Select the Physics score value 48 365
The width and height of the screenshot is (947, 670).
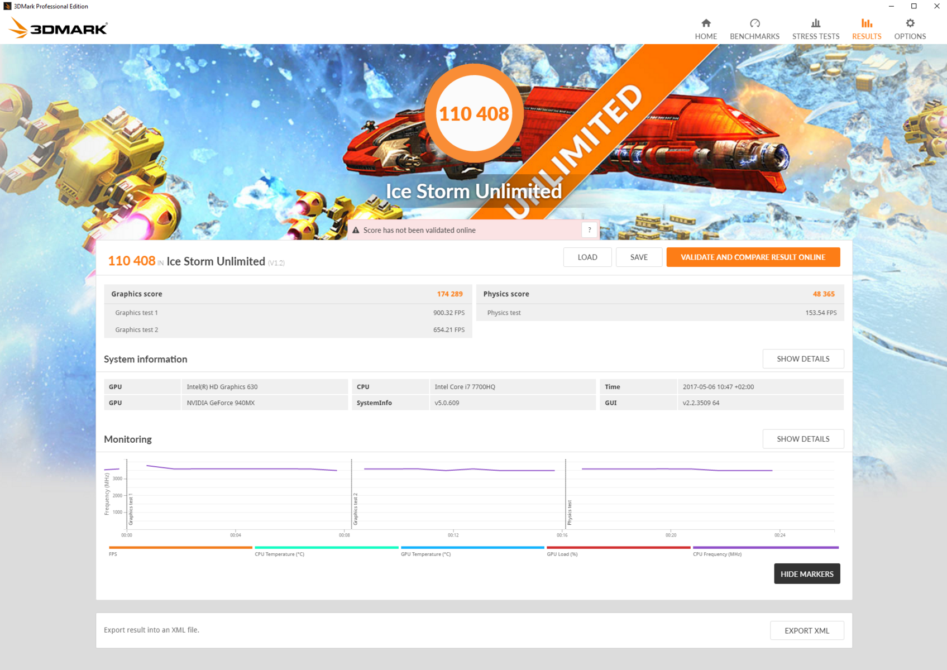[824, 294]
